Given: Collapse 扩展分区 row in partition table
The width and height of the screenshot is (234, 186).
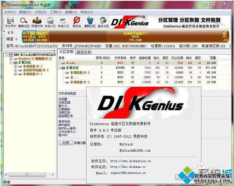Looking at the screenshot, I should 59,68.
